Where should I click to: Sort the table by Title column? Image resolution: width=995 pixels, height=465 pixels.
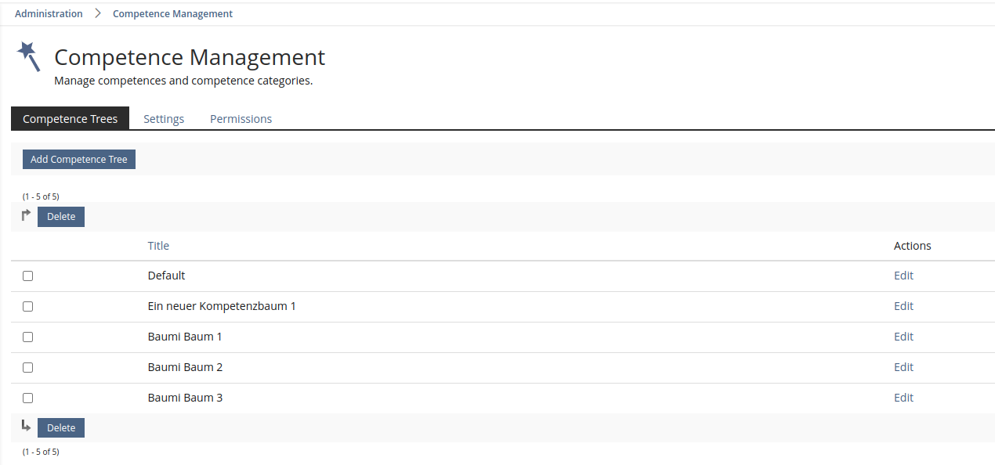coord(158,246)
